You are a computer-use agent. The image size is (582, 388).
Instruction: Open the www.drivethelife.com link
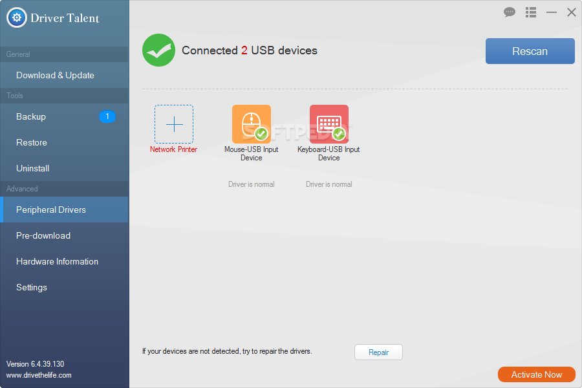point(39,375)
